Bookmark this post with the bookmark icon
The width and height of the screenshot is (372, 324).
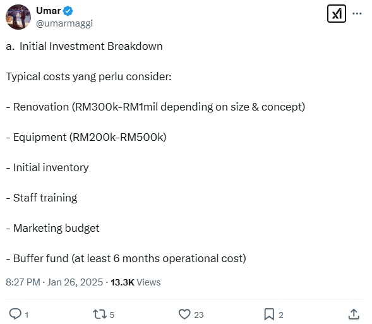click(269, 315)
